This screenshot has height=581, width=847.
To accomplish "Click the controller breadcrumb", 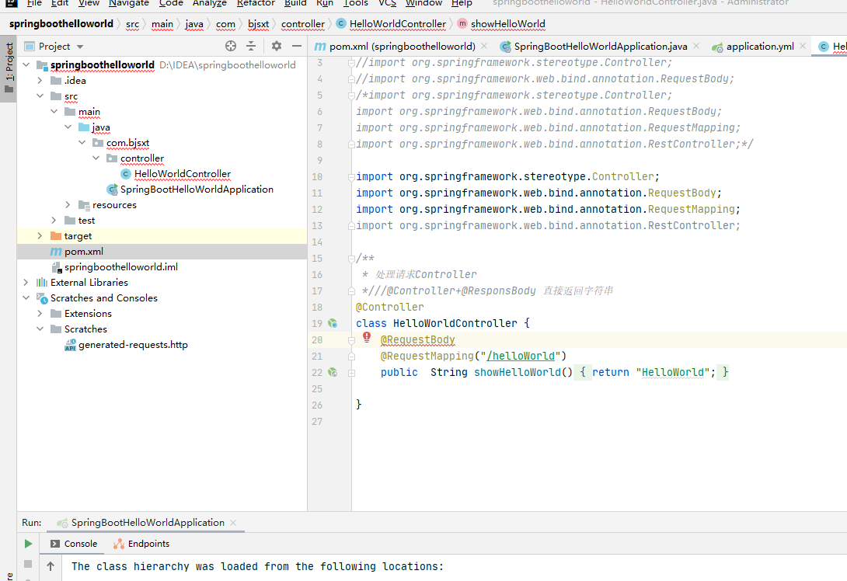I will click(303, 24).
